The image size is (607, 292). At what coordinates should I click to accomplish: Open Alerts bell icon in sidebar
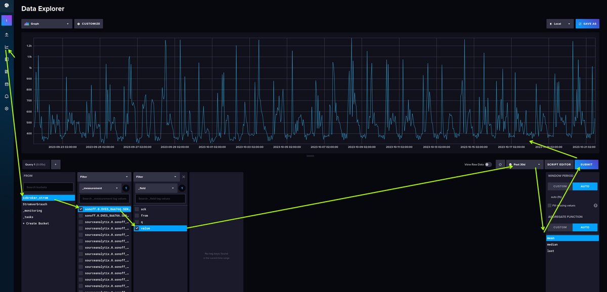tap(7, 96)
